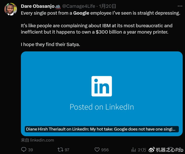Click the 'Posted on LinkedIn' text

[x=102, y=107]
